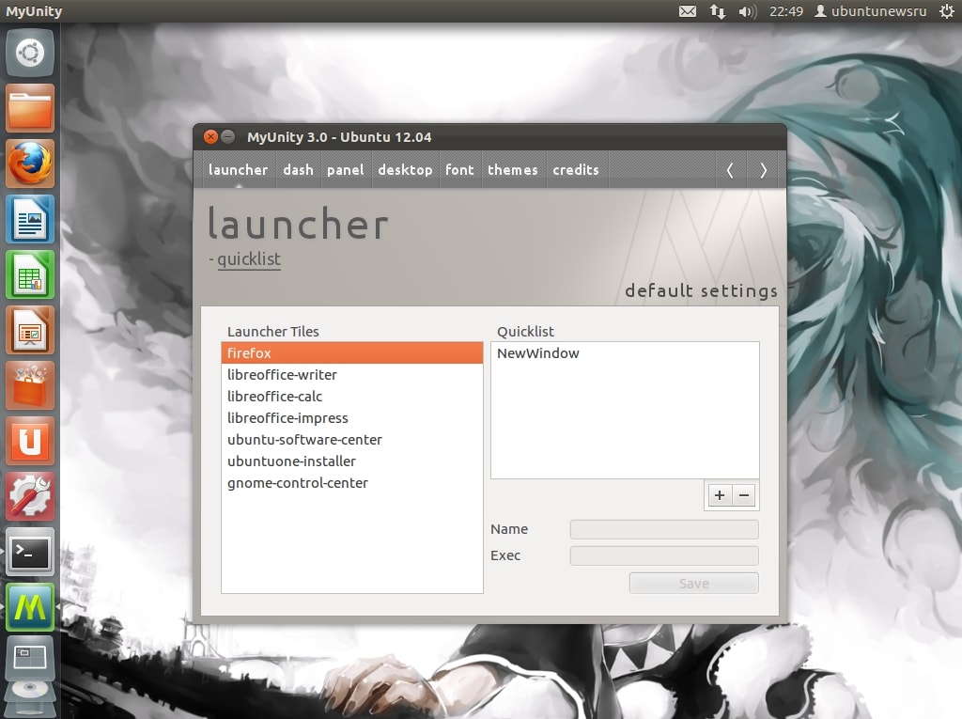Viewport: 962px width, 719px height.
Task: Open System Settings wrench-gear icon
Action: point(30,496)
